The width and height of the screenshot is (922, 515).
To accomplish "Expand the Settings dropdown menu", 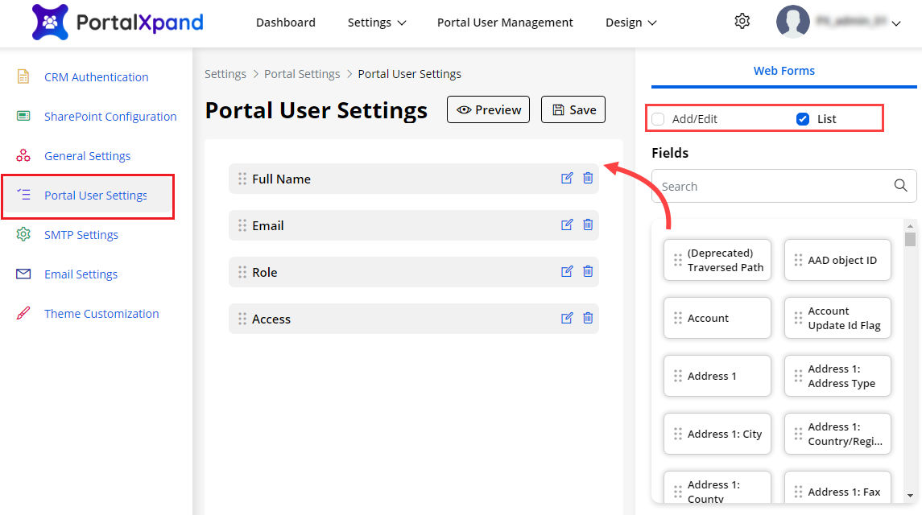I will coord(376,23).
